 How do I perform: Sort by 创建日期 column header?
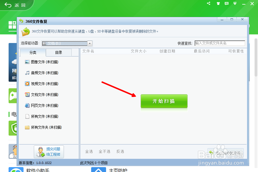pyautogui.click(x=167, y=51)
